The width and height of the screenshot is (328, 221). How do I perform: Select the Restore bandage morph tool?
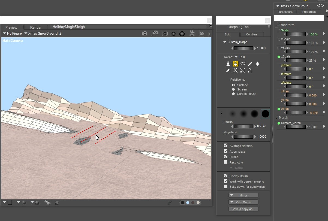pyautogui.click(x=228, y=70)
